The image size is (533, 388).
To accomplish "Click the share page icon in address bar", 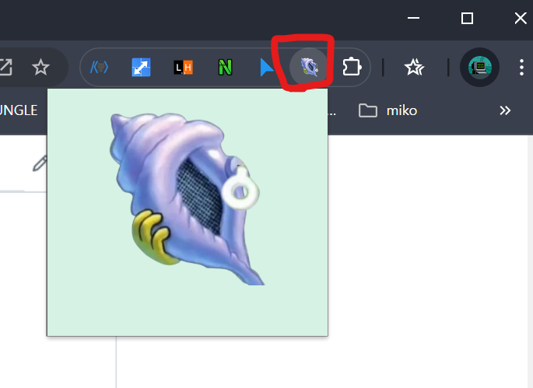I will (x=5, y=68).
